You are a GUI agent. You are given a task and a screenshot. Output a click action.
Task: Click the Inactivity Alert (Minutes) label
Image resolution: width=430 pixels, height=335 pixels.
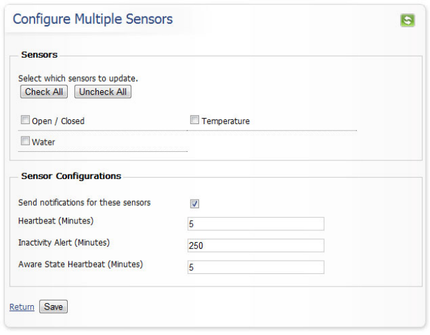click(x=64, y=242)
